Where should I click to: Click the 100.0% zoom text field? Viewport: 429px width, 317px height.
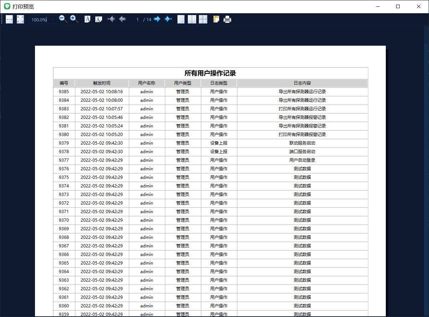[x=39, y=20]
